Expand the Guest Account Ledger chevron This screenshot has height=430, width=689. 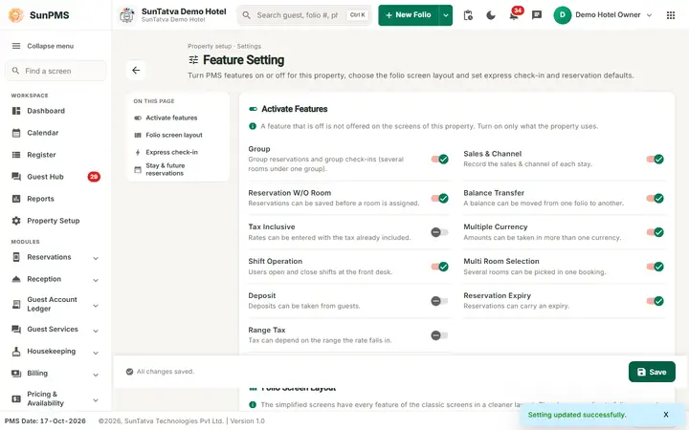pos(96,306)
